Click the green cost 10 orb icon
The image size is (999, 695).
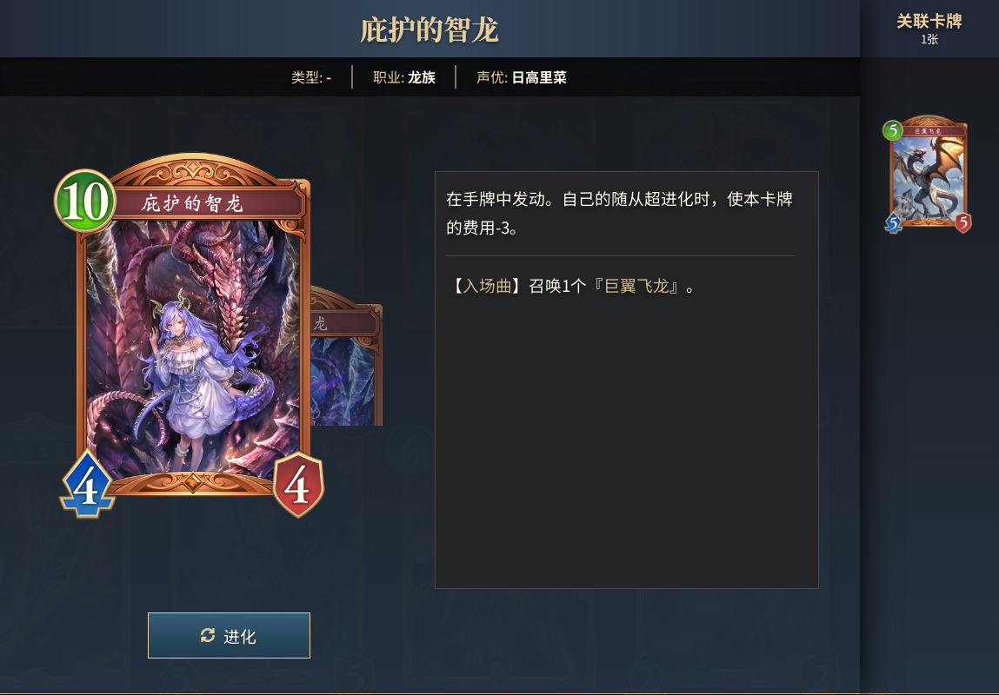click(85, 201)
